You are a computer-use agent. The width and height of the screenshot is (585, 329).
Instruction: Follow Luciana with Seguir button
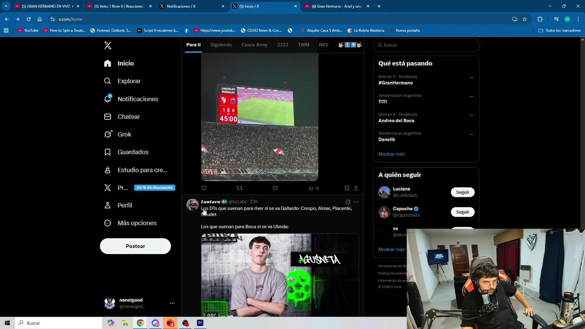click(x=463, y=192)
